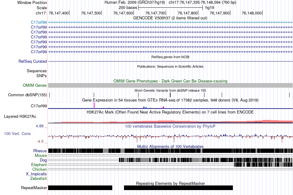Select the OMIM Genes track label
This screenshot has width=293, height=195.
pos(35,86)
